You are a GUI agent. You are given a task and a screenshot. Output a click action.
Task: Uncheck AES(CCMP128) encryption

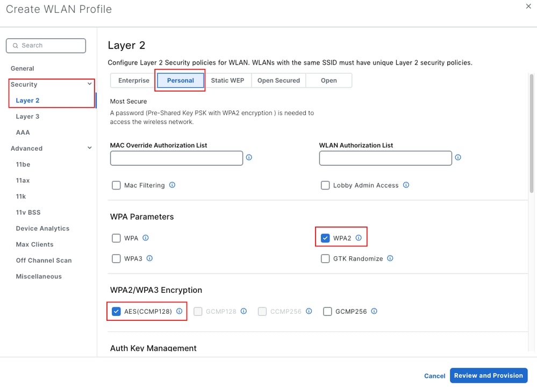[x=116, y=312]
